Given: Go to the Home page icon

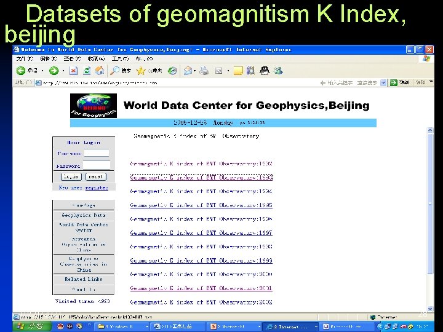Looking at the screenshot, I should click(100, 71).
